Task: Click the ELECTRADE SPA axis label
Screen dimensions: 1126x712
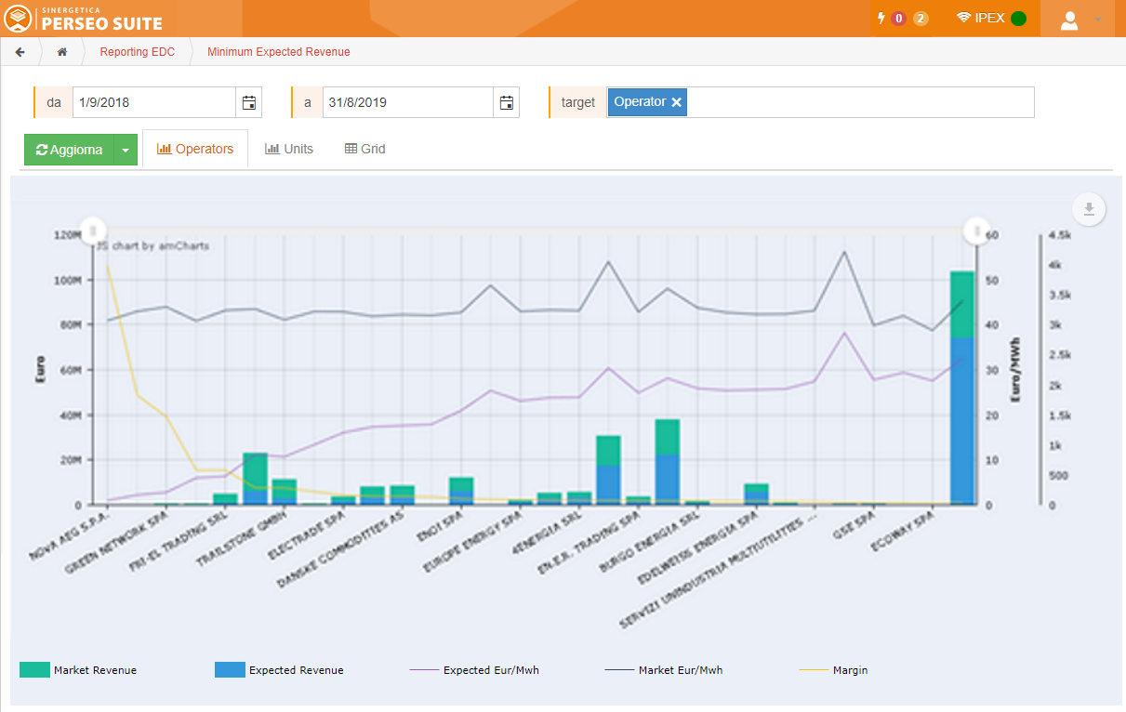Action: click(308, 534)
